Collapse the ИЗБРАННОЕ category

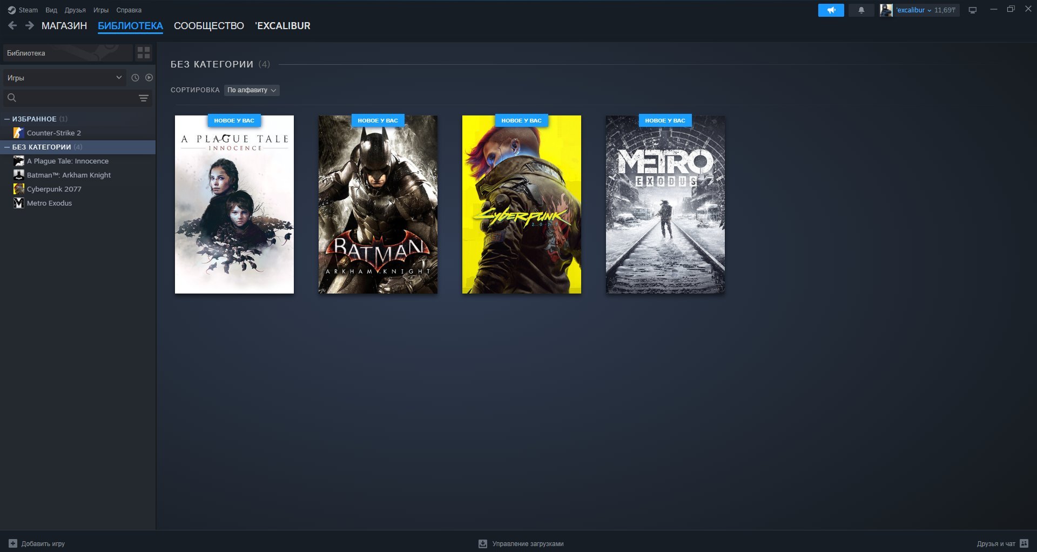click(7, 119)
